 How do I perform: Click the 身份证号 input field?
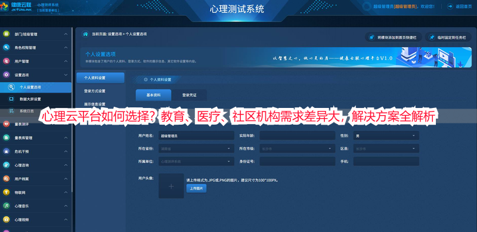[x=297, y=162]
